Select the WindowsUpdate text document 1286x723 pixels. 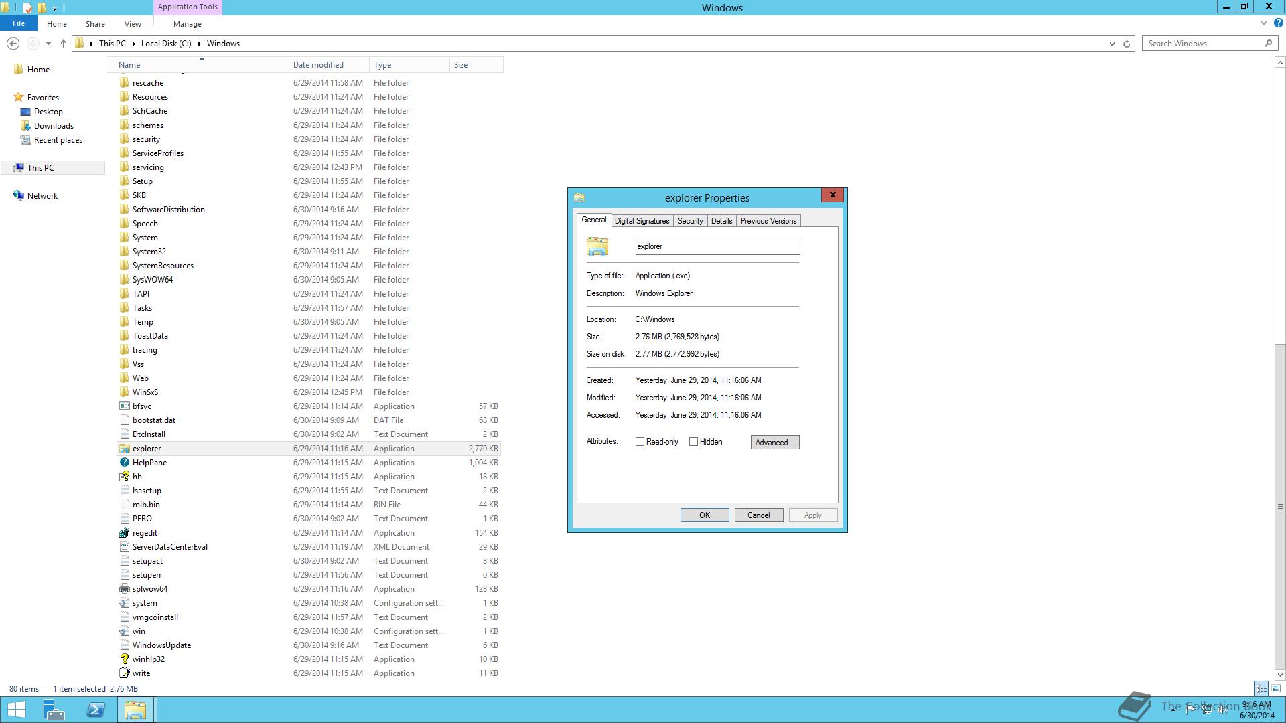click(x=309, y=645)
